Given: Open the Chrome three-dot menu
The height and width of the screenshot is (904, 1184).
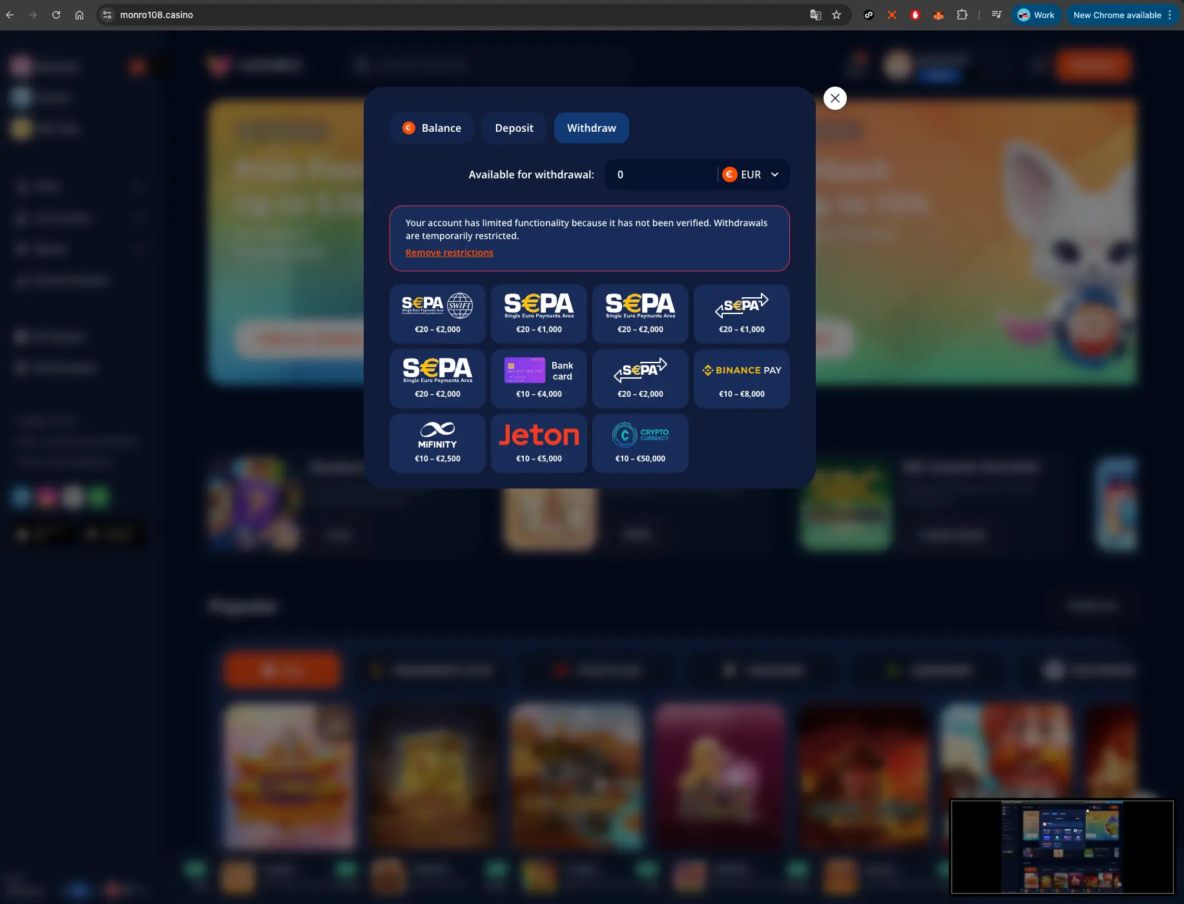Looking at the screenshot, I should point(1170,15).
